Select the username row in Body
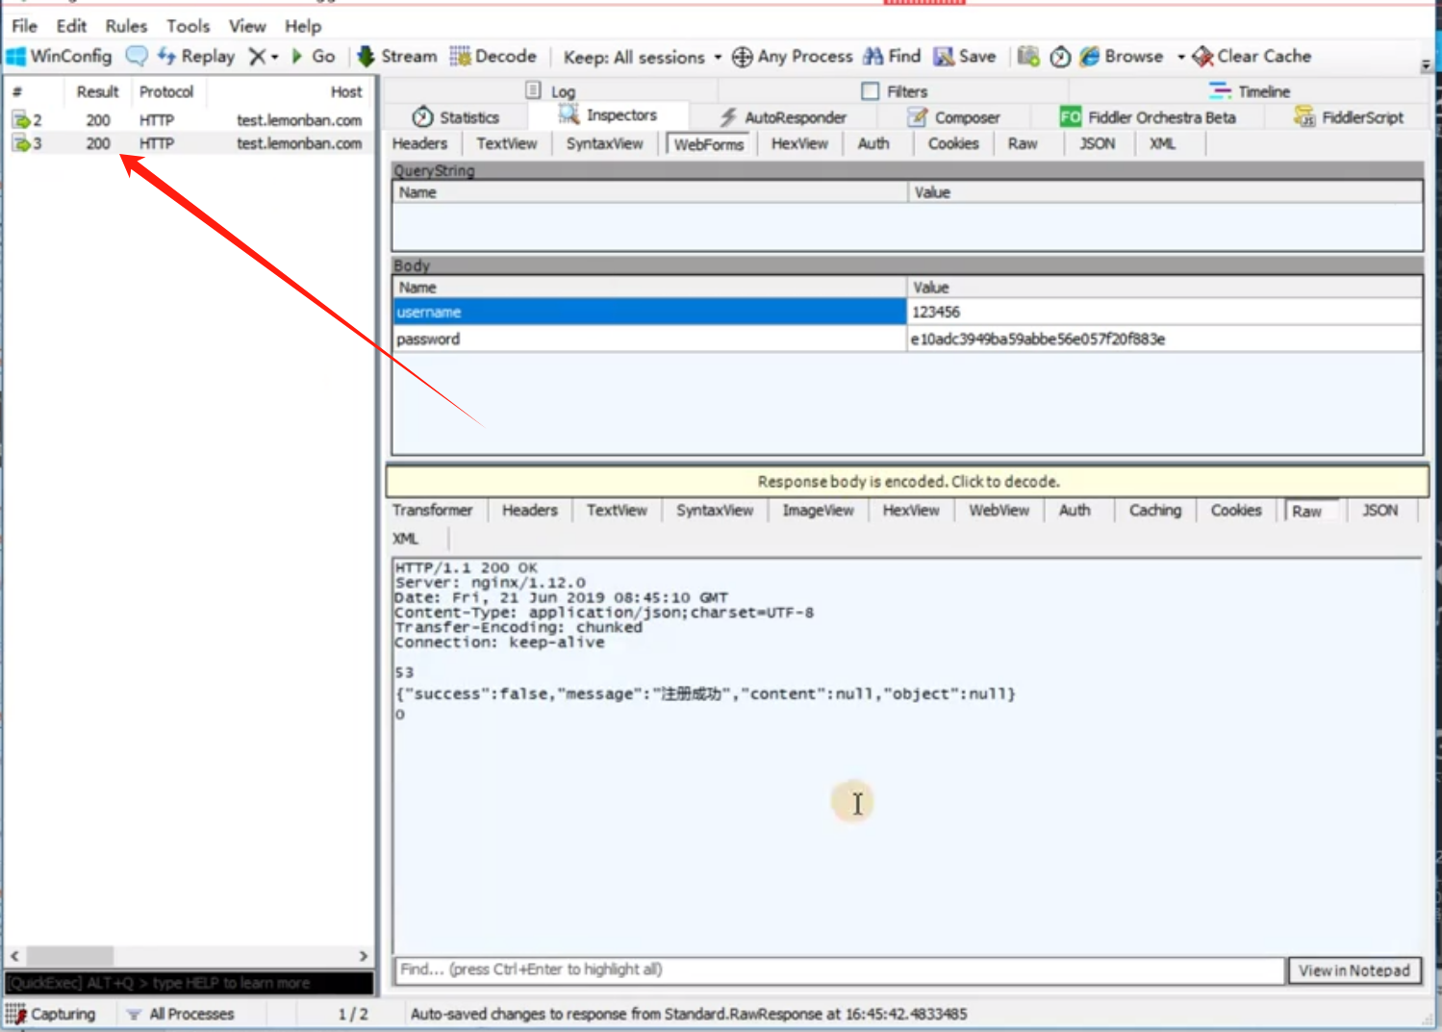The width and height of the screenshot is (1442, 1032). pos(907,312)
